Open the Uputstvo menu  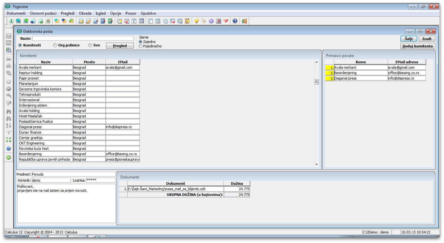pos(148,13)
